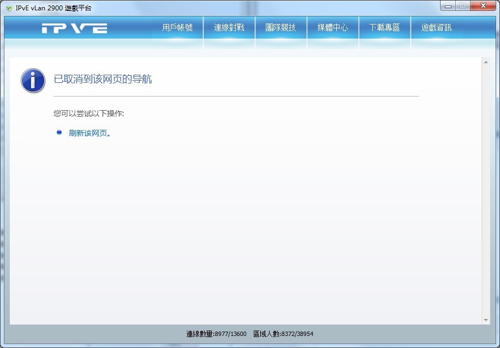Close the IPvE window
Screen dimensions: 500x348
(483, 6)
